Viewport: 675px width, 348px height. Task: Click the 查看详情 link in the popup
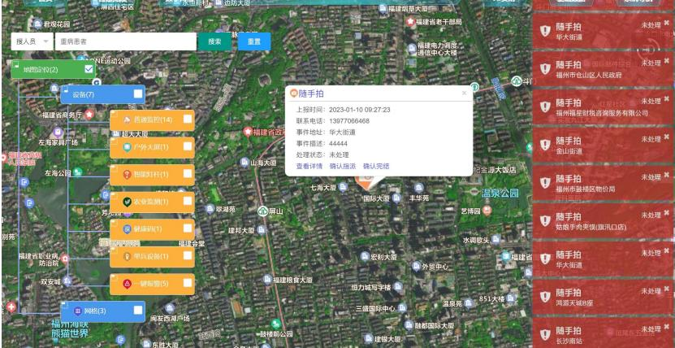309,166
